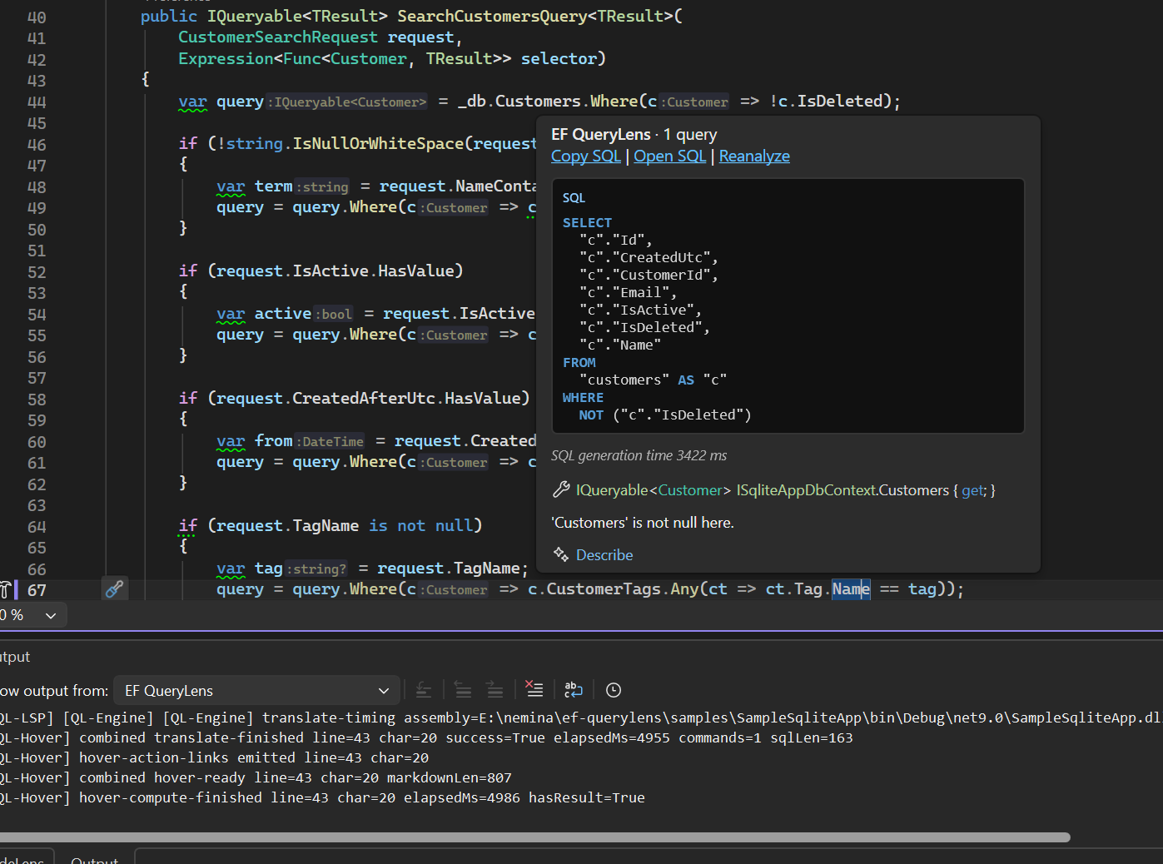Open the quick actions screwdriver icon on line 67
1163x864 pixels.
tap(114, 589)
